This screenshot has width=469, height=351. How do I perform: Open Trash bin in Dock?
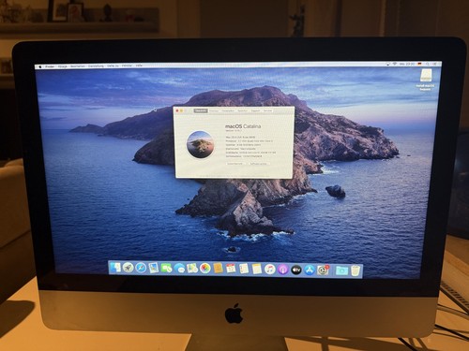point(356,271)
